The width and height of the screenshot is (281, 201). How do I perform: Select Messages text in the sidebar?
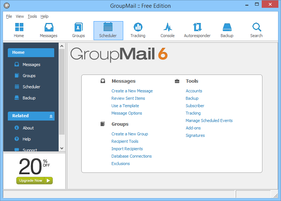tap(32, 65)
